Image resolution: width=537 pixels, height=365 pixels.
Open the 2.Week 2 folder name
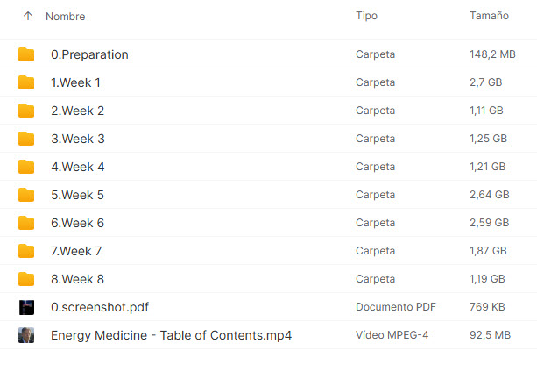tap(78, 111)
